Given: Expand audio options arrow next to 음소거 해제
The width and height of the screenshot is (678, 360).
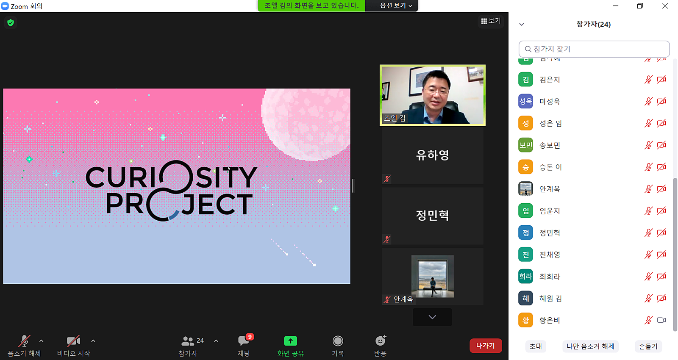Looking at the screenshot, I should 41,341.
